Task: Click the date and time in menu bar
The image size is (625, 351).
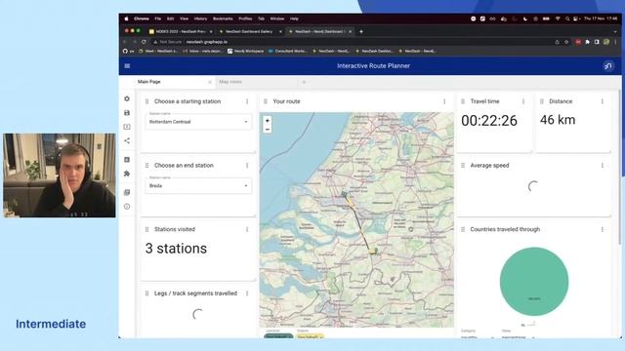Action: point(601,19)
